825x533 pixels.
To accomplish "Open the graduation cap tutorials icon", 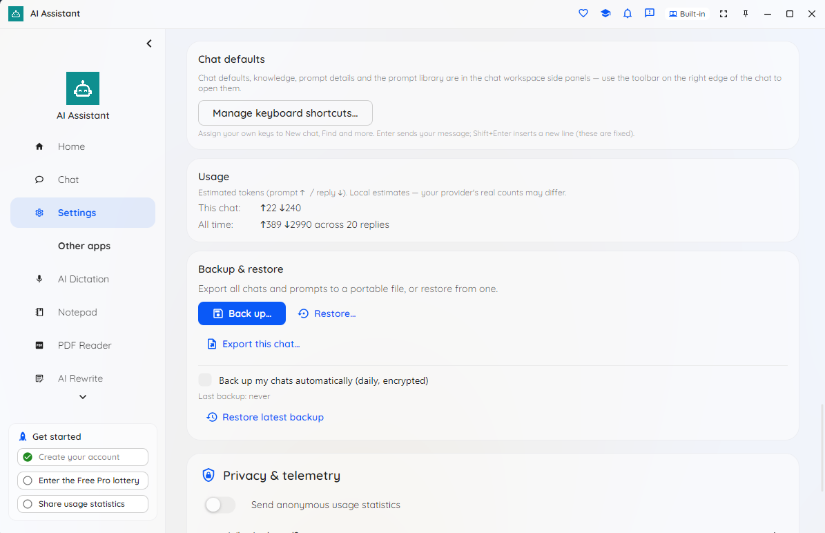I will click(x=605, y=14).
